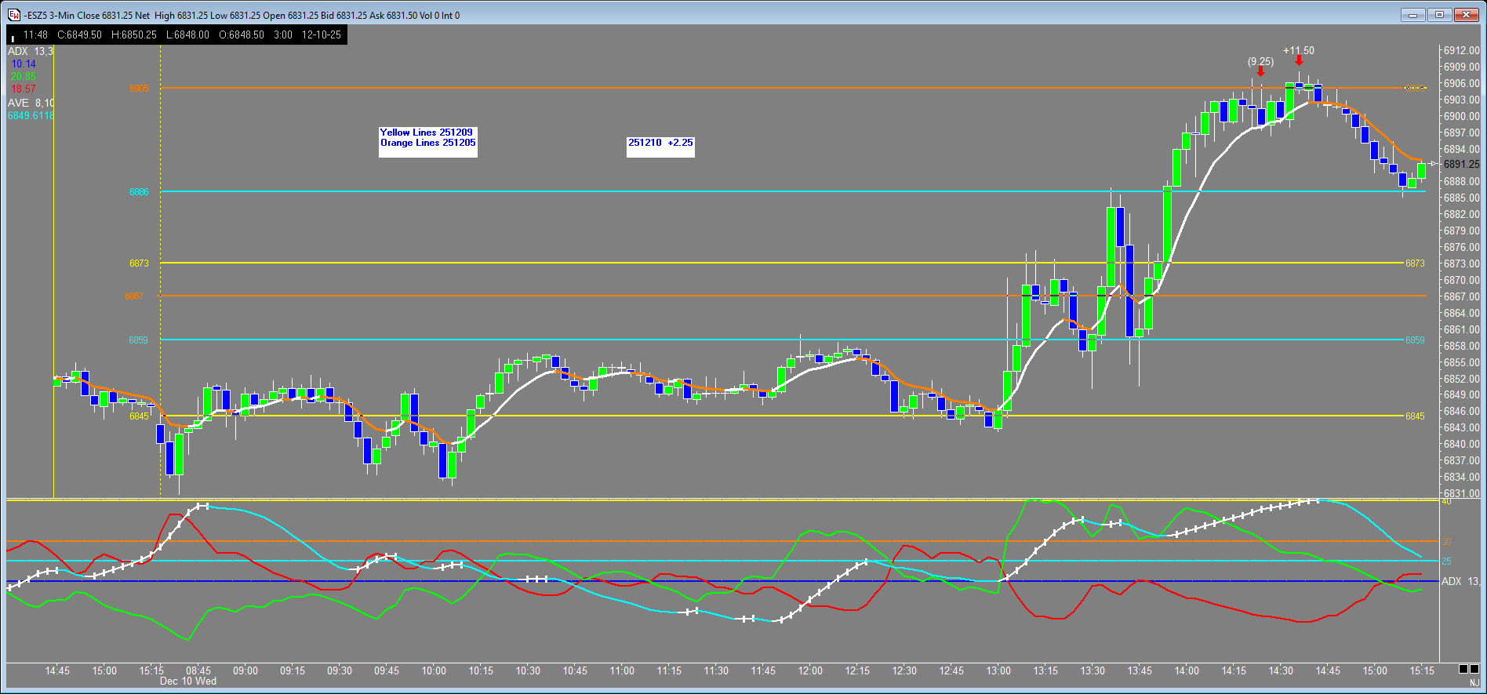Click the yellow 6873 level label on right side
The width and height of the screenshot is (1487, 694).
click(x=1415, y=263)
